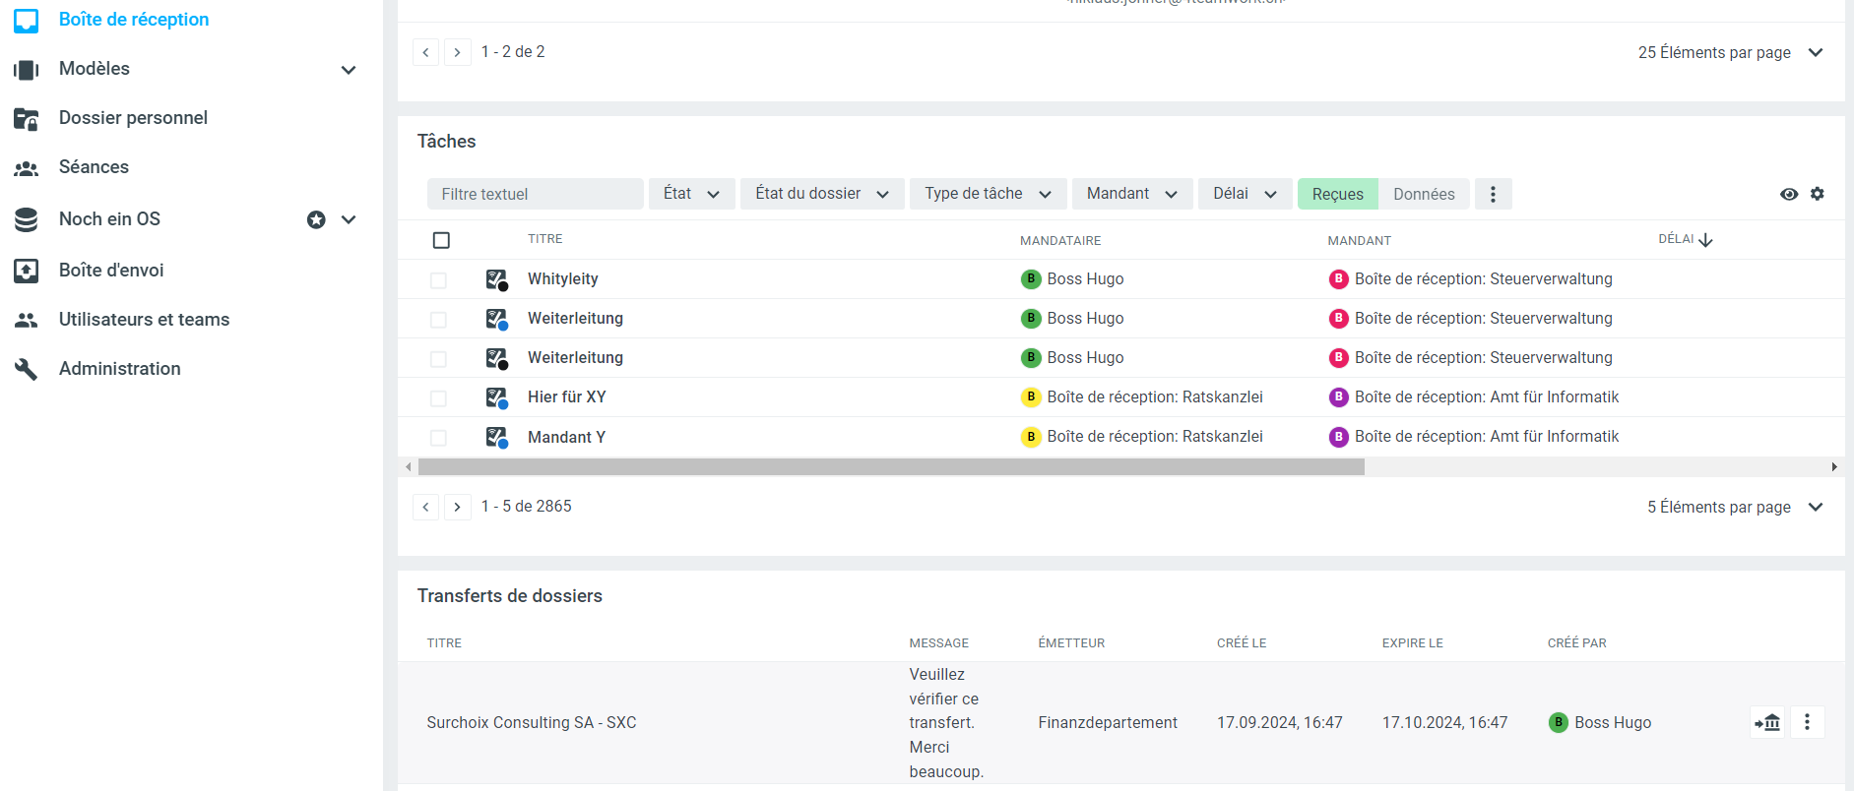This screenshot has height=791, width=1854.
Task: Open the three-dot menu beside Données
Action: point(1493,194)
